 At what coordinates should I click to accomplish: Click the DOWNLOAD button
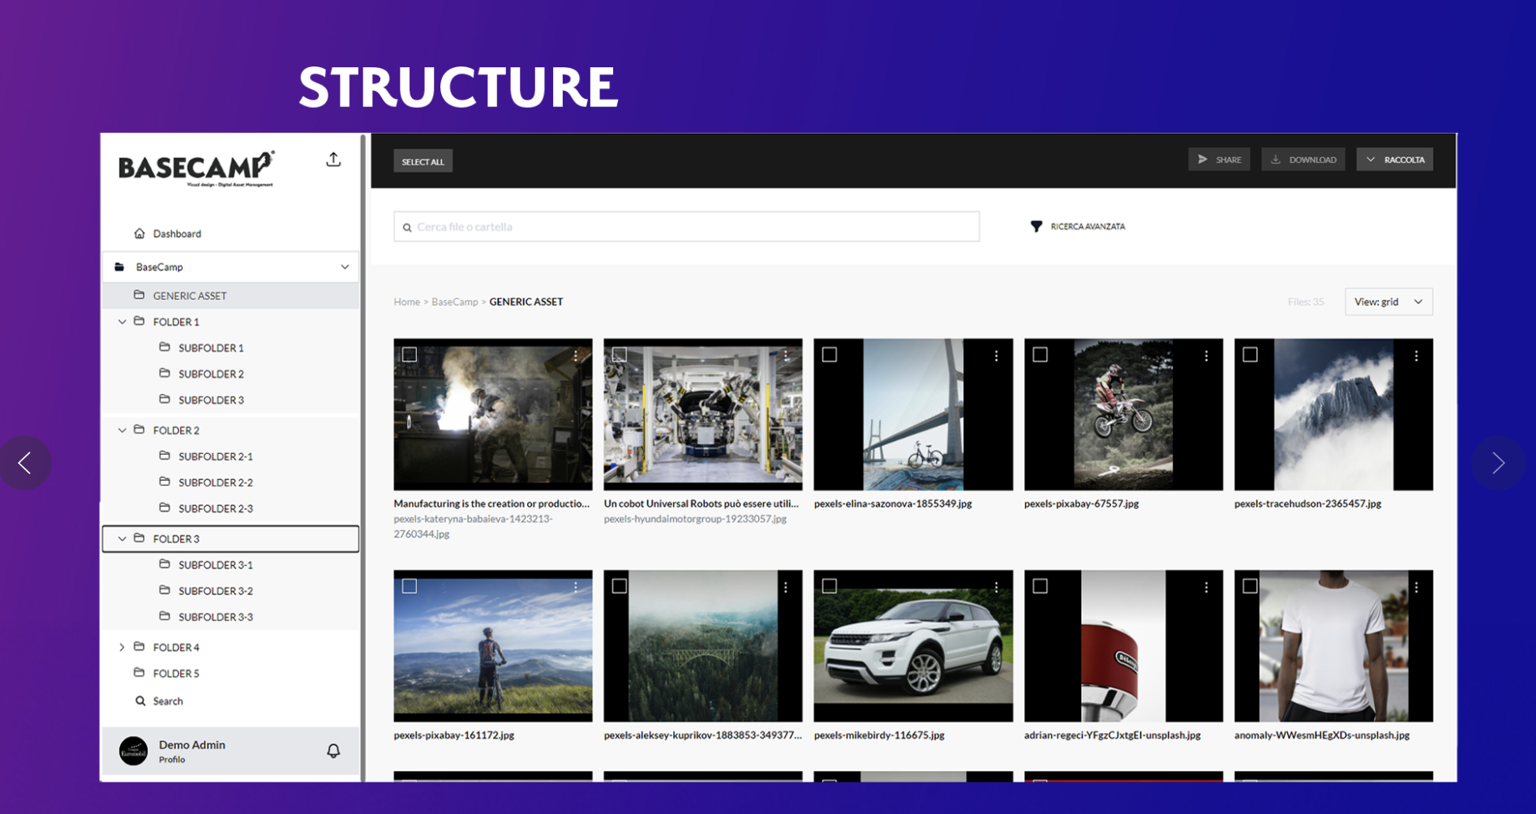click(1302, 160)
